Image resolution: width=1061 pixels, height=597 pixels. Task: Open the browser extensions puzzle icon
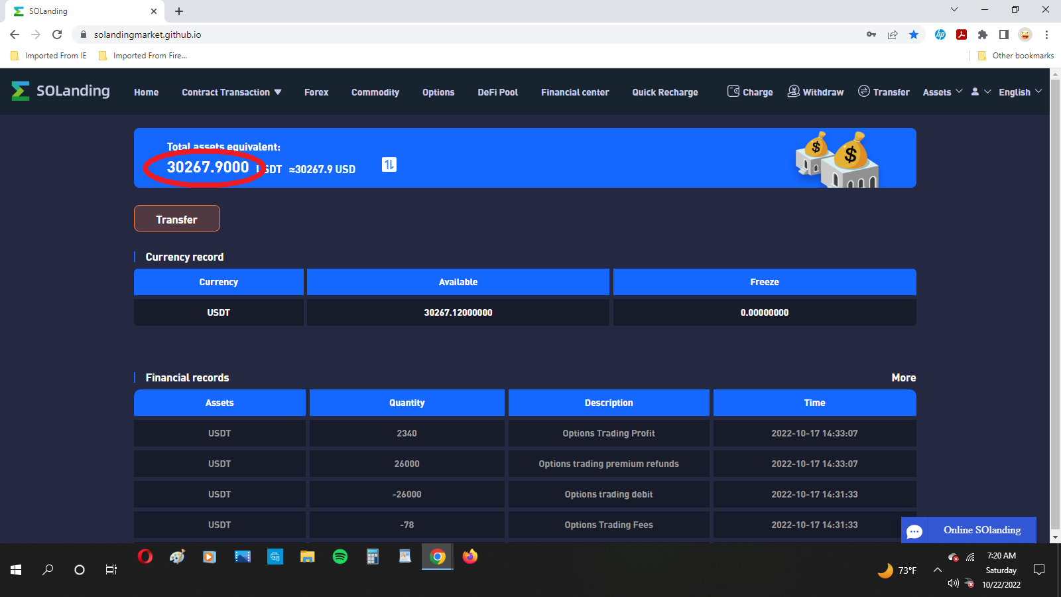coord(983,34)
